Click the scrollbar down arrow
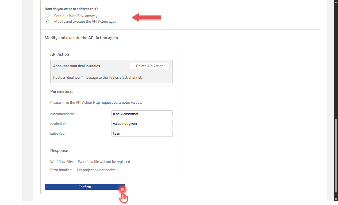The height and width of the screenshot is (205, 338). (336, 199)
